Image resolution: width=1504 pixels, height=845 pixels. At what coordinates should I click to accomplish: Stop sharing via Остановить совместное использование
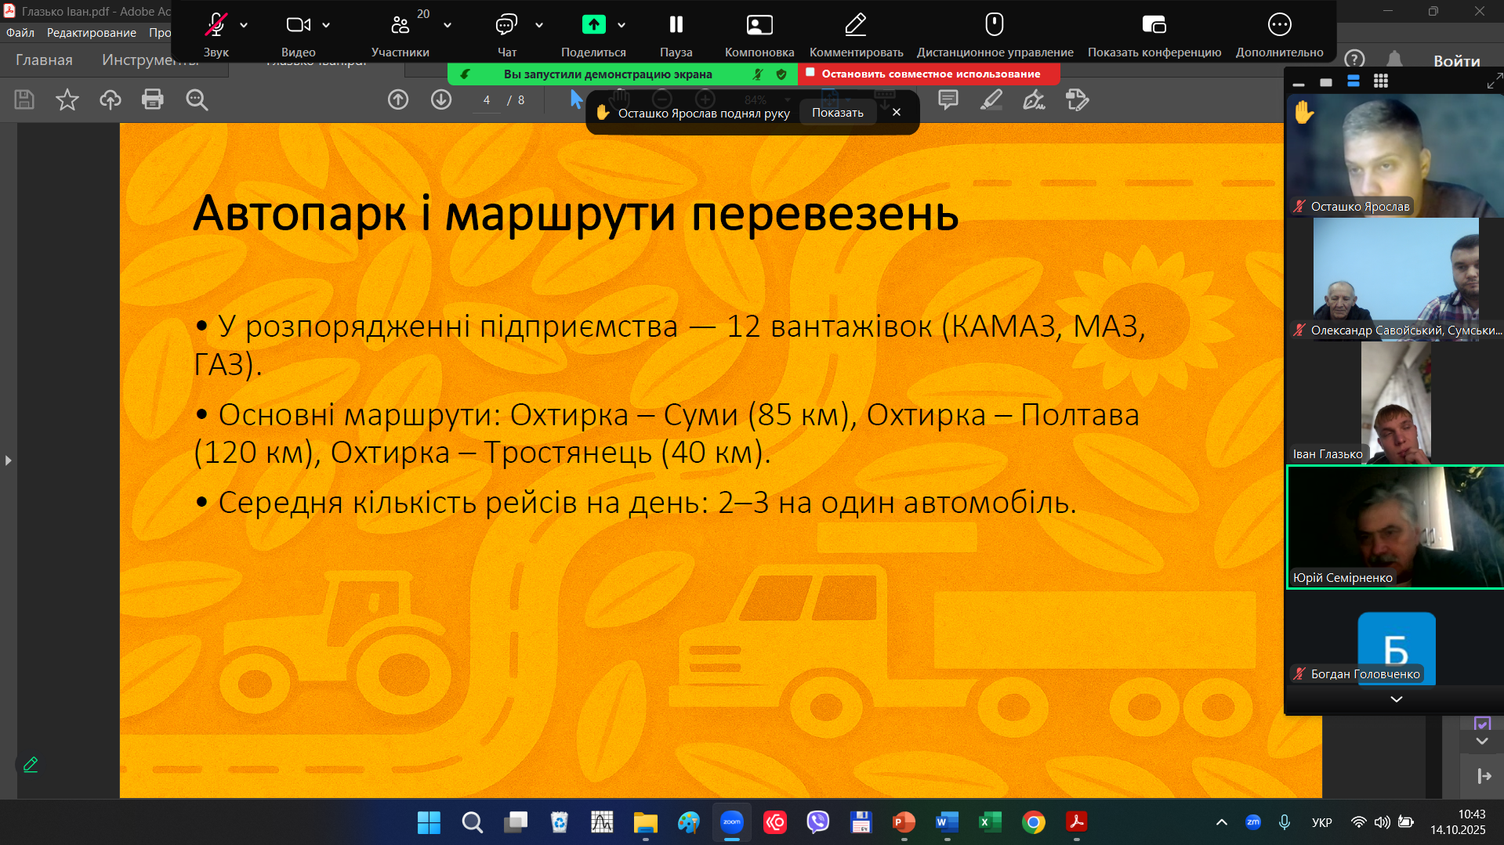[930, 74]
